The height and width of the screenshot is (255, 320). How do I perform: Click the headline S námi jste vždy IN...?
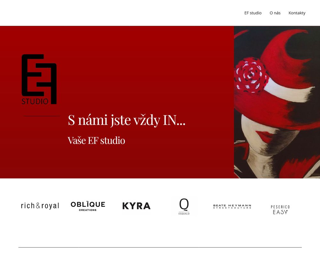[126, 120]
